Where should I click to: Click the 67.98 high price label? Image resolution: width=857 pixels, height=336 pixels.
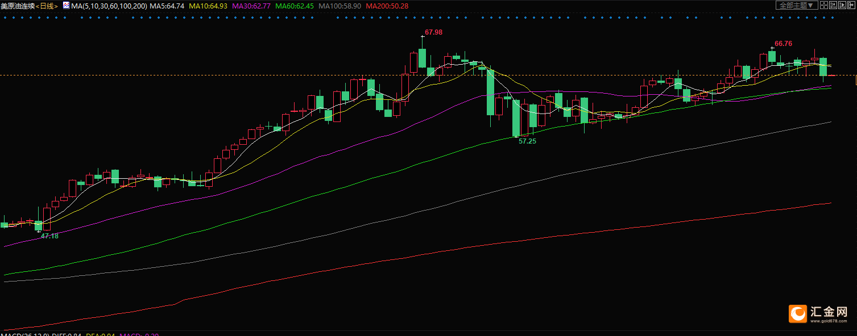coord(433,32)
